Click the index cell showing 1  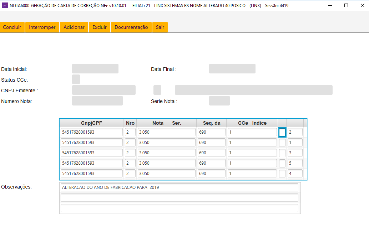(x=295, y=143)
